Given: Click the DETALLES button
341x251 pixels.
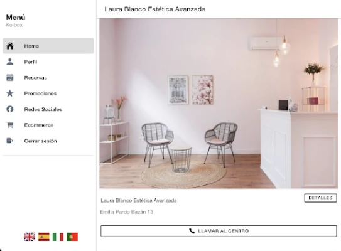Looking at the screenshot, I should pos(320,198).
